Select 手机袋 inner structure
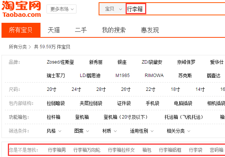The height and width of the screenshot is (157, 225). [x=153, y=103]
